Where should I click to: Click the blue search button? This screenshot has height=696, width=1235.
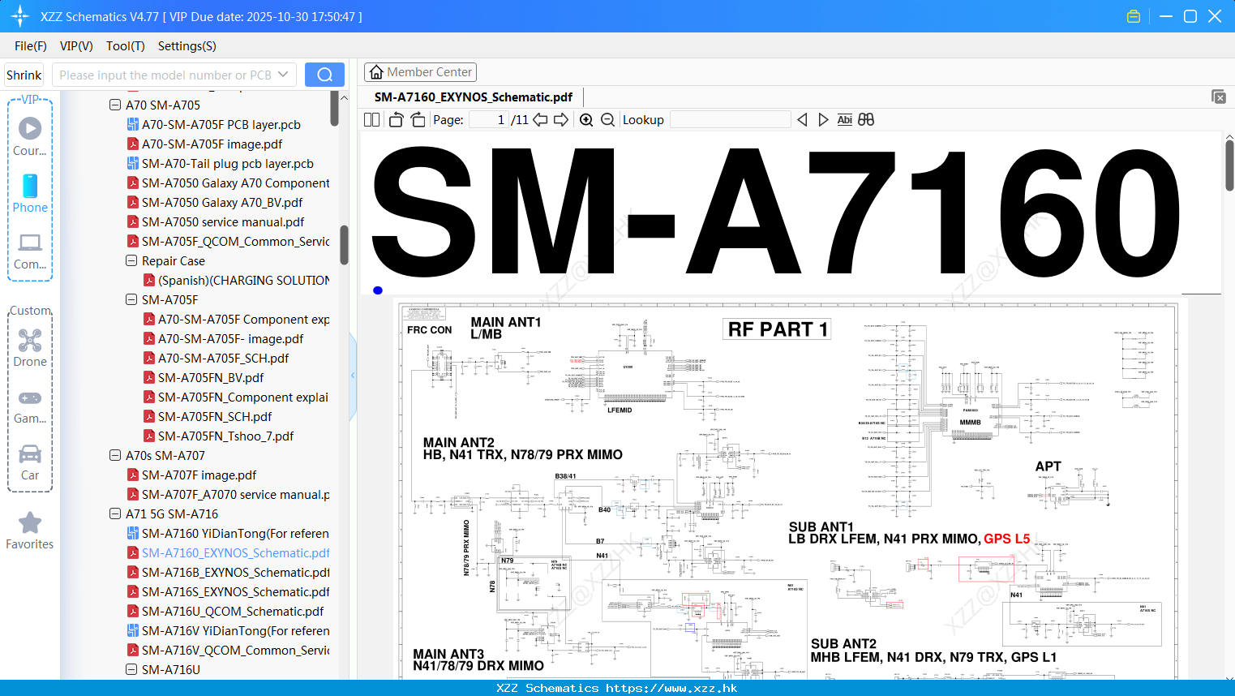click(x=324, y=75)
